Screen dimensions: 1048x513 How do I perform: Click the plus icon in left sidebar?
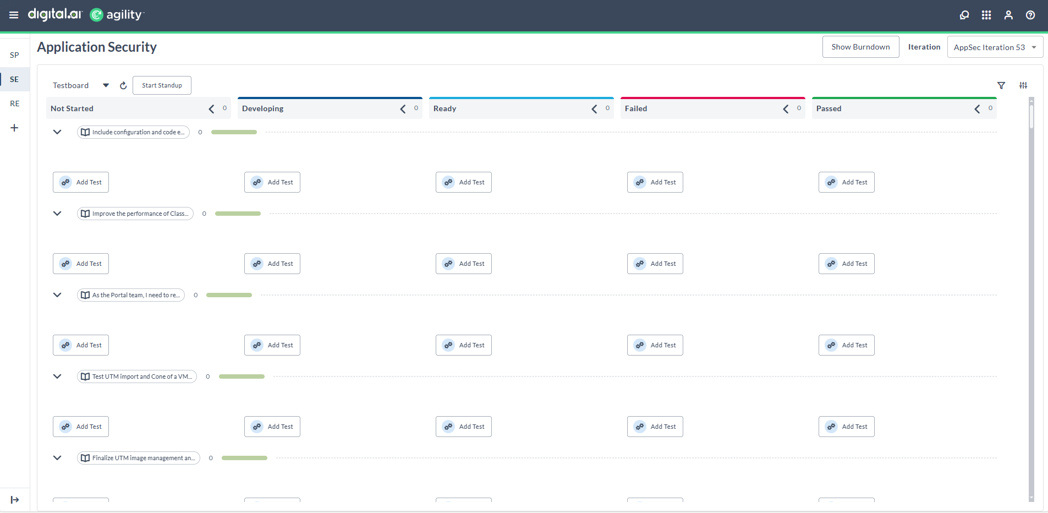[15, 128]
